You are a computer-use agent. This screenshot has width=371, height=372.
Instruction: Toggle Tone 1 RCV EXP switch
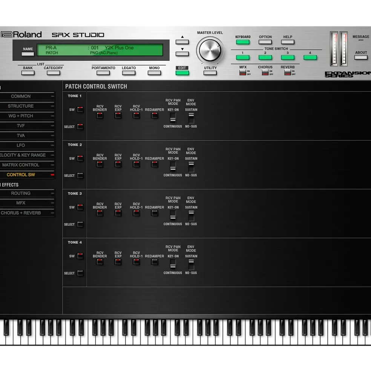118,116
